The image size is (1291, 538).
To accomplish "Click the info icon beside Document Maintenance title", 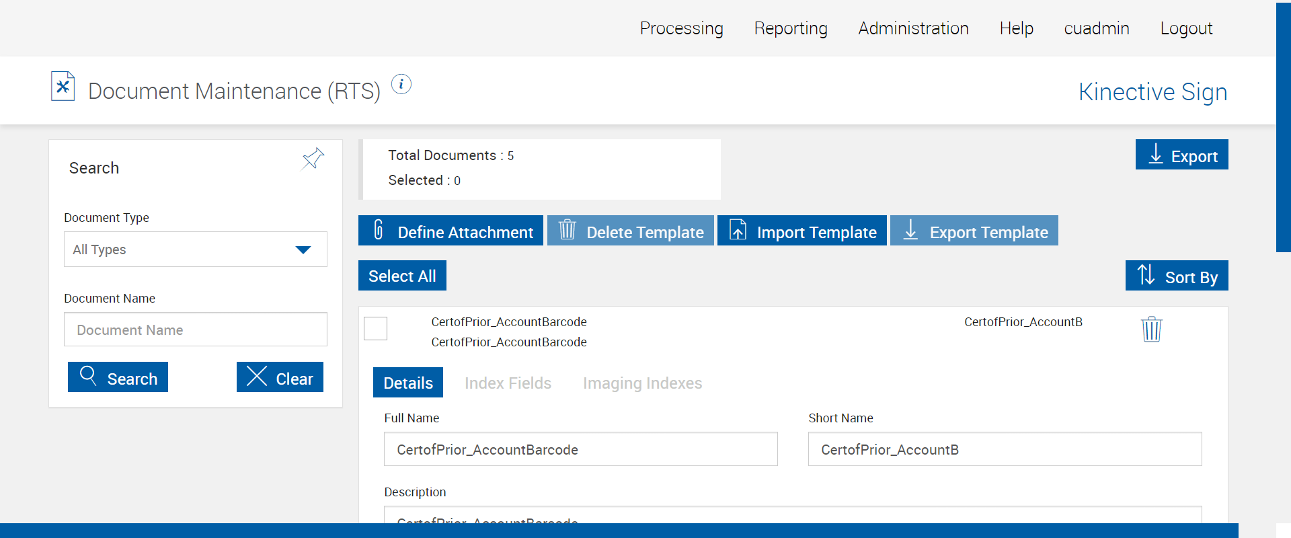I will (401, 85).
